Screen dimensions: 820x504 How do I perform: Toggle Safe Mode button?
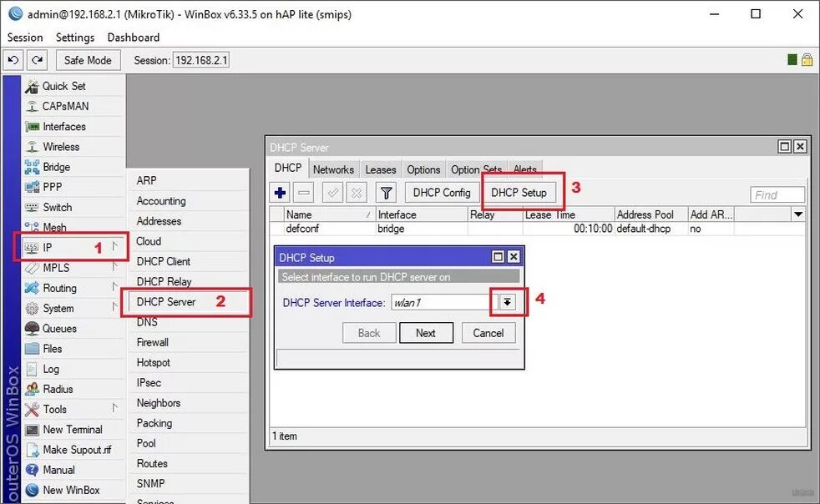point(88,60)
